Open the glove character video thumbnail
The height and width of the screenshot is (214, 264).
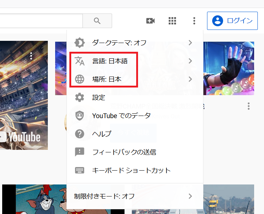point(229,68)
